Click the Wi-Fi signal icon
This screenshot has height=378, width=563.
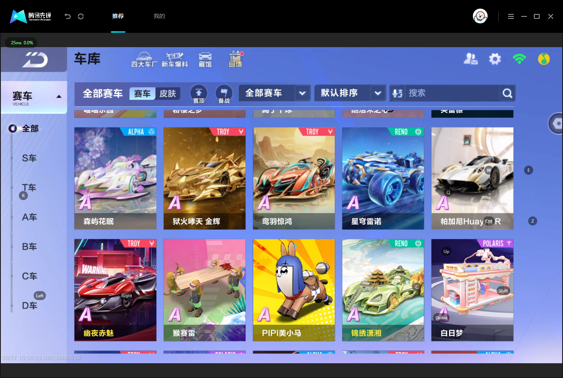pyautogui.click(x=519, y=59)
